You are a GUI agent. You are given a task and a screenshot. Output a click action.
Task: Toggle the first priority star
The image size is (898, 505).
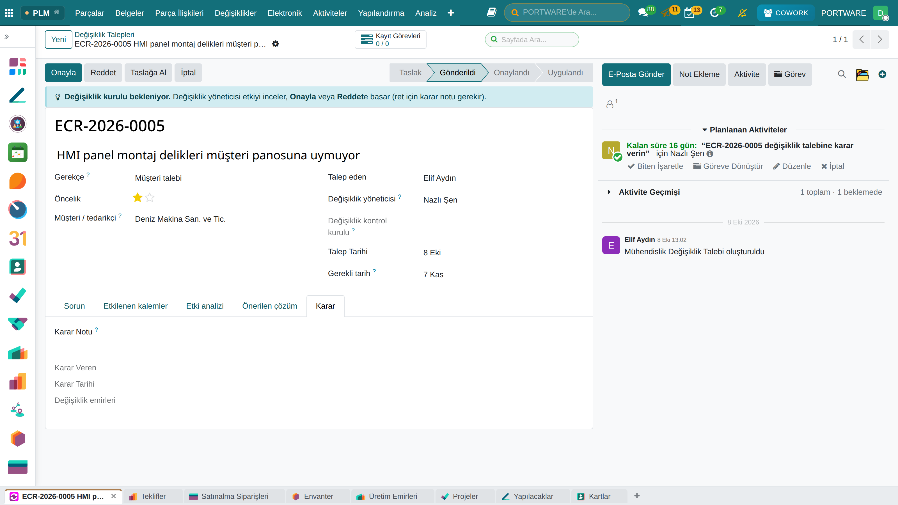click(x=138, y=198)
